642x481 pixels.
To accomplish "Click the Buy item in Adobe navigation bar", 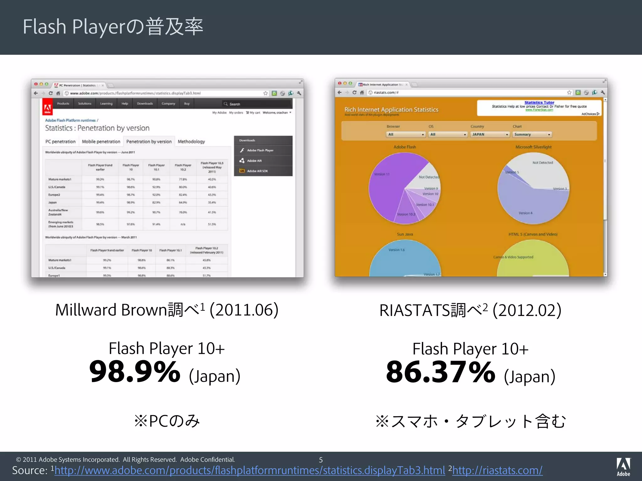I will tap(187, 104).
